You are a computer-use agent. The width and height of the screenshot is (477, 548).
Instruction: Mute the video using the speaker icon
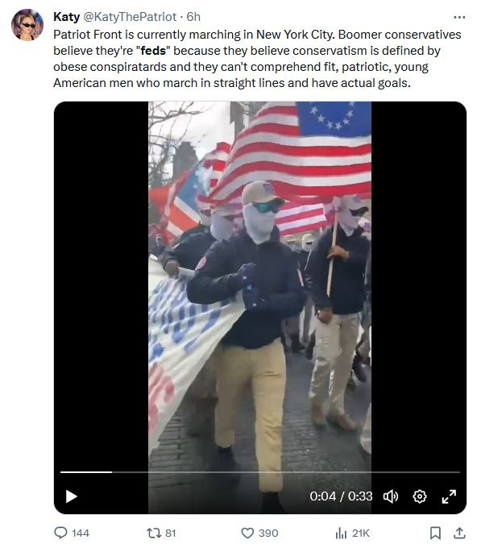pos(391,496)
